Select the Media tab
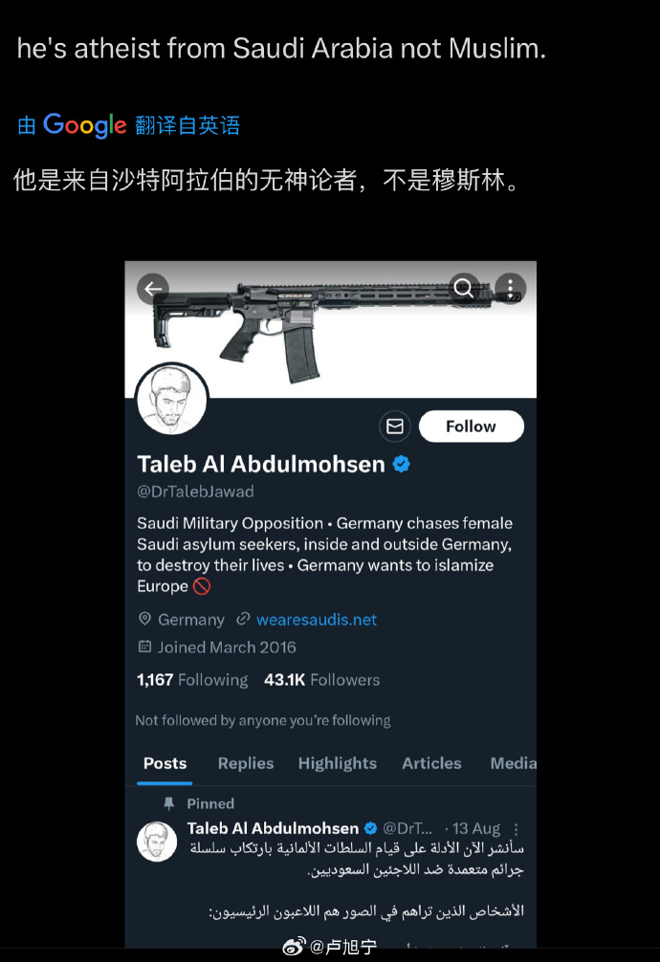This screenshot has height=962, width=660. (x=514, y=763)
